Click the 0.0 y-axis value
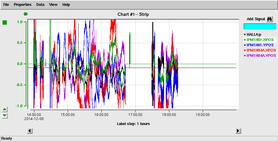278x142 pixels. (x=19, y=64)
